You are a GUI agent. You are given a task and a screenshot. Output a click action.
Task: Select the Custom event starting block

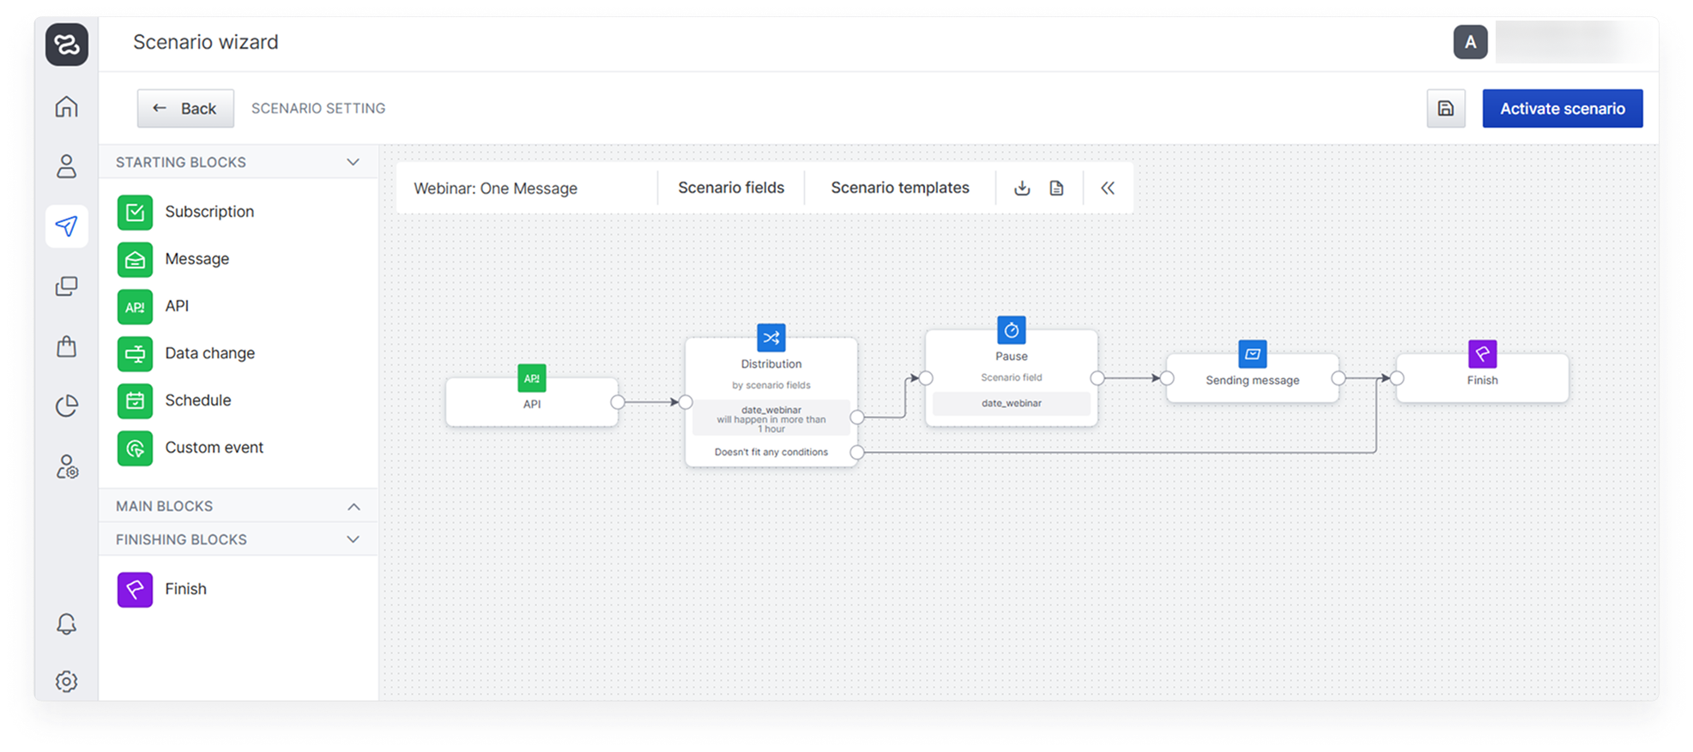pos(214,448)
